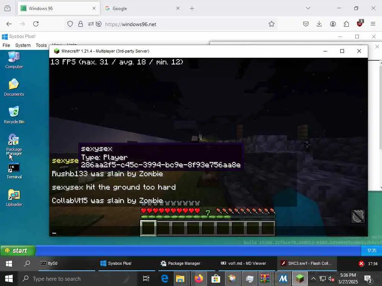This screenshot has height=286, width=382.
Task: Switch to Sysbox Plus! taskbar item
Action: (x=127, y=263)
